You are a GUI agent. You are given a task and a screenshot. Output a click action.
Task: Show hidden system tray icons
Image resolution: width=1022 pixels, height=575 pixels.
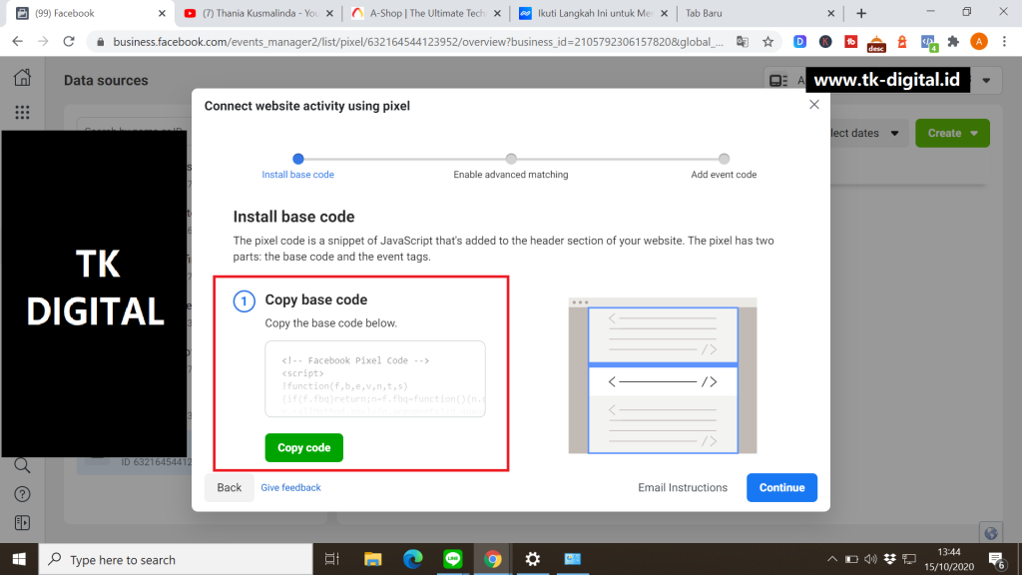click(832, 559)
